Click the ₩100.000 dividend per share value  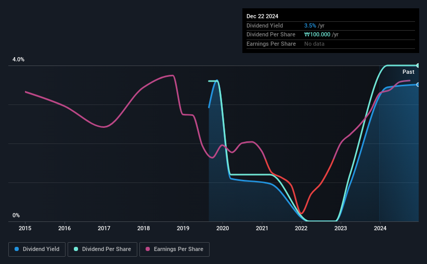(x=317, y=35)
